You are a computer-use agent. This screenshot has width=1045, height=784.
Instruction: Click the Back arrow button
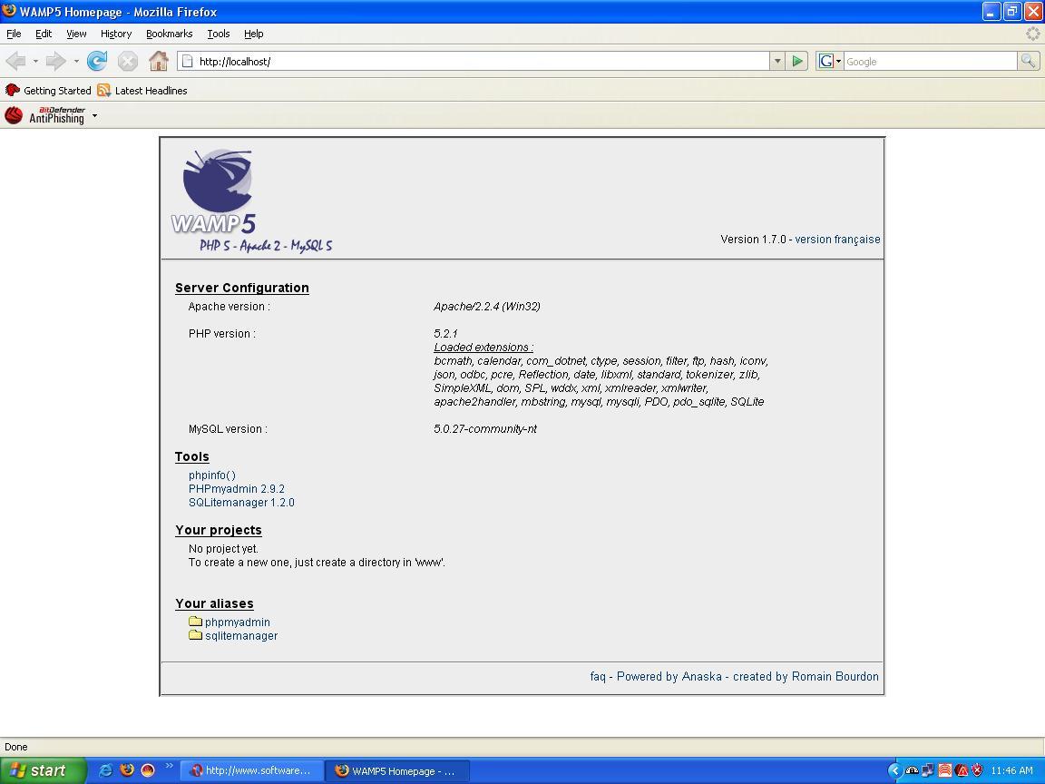coord(16,61)
